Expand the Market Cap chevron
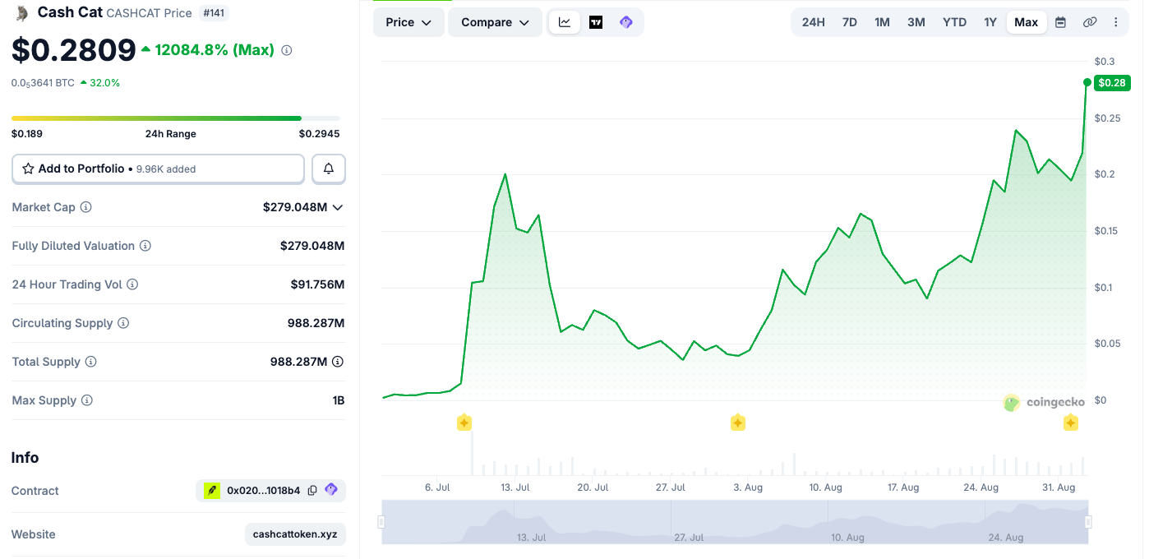1149x559 pixels. point(337,207)
